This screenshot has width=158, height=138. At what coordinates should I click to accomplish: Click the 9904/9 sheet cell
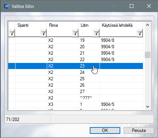click(121, 60)
